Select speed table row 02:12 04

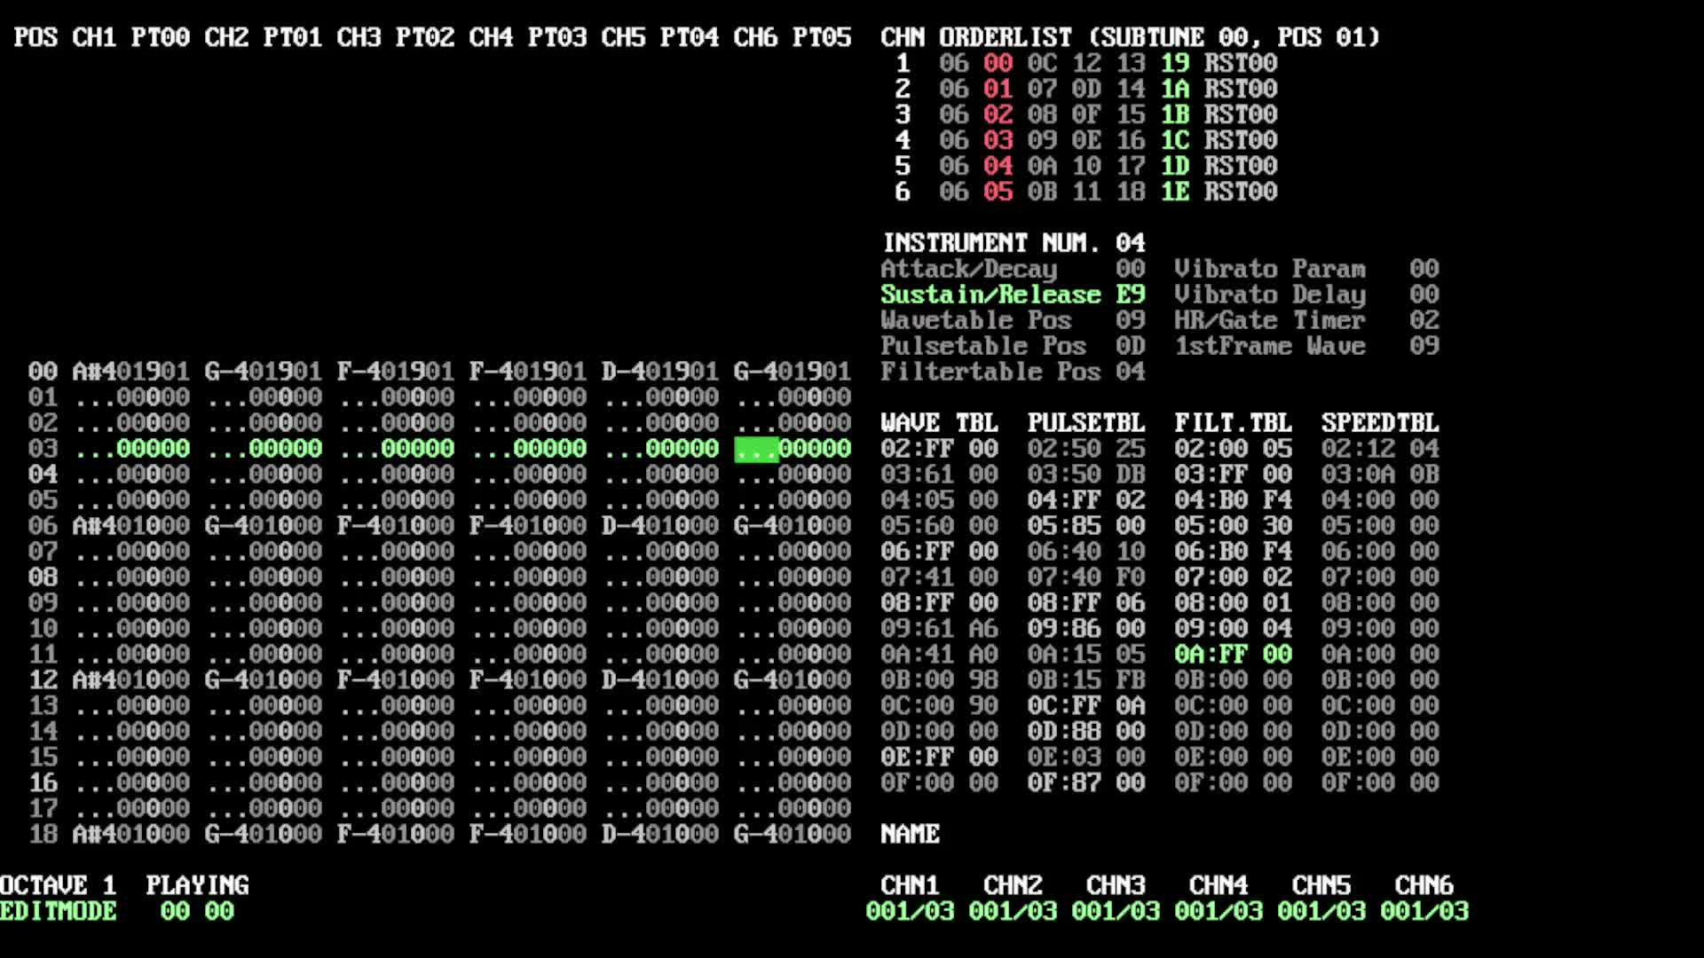point(1379,449)
